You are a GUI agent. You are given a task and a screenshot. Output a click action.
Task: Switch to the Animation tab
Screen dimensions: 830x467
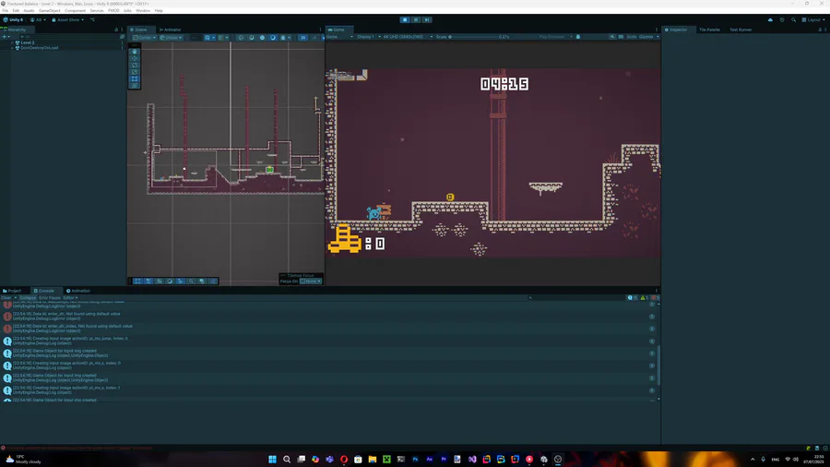(78, 291)
